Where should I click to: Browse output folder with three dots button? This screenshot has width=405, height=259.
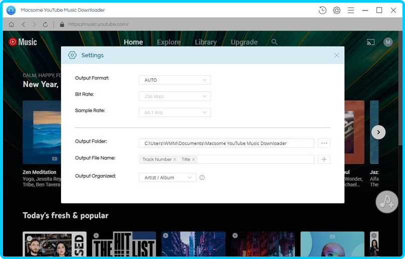(x=324, y=143)
